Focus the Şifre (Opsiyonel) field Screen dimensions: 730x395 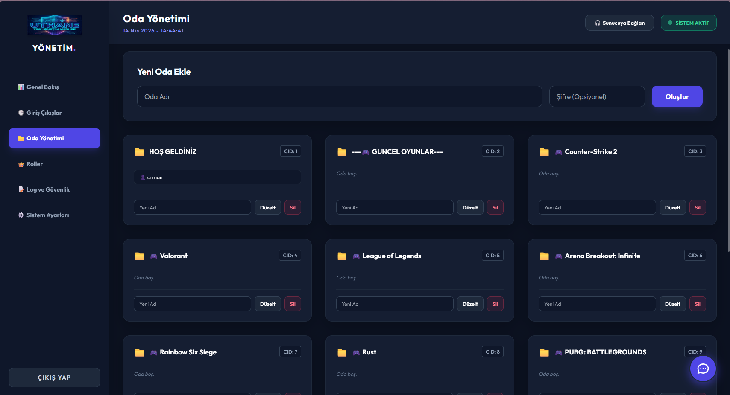point(597,96)
